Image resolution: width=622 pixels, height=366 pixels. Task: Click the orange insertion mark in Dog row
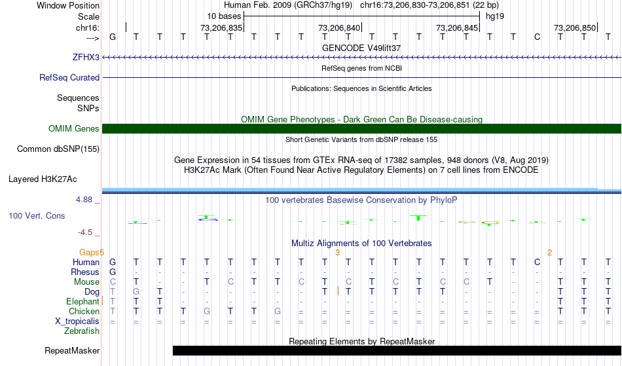[x=338, y=291]
